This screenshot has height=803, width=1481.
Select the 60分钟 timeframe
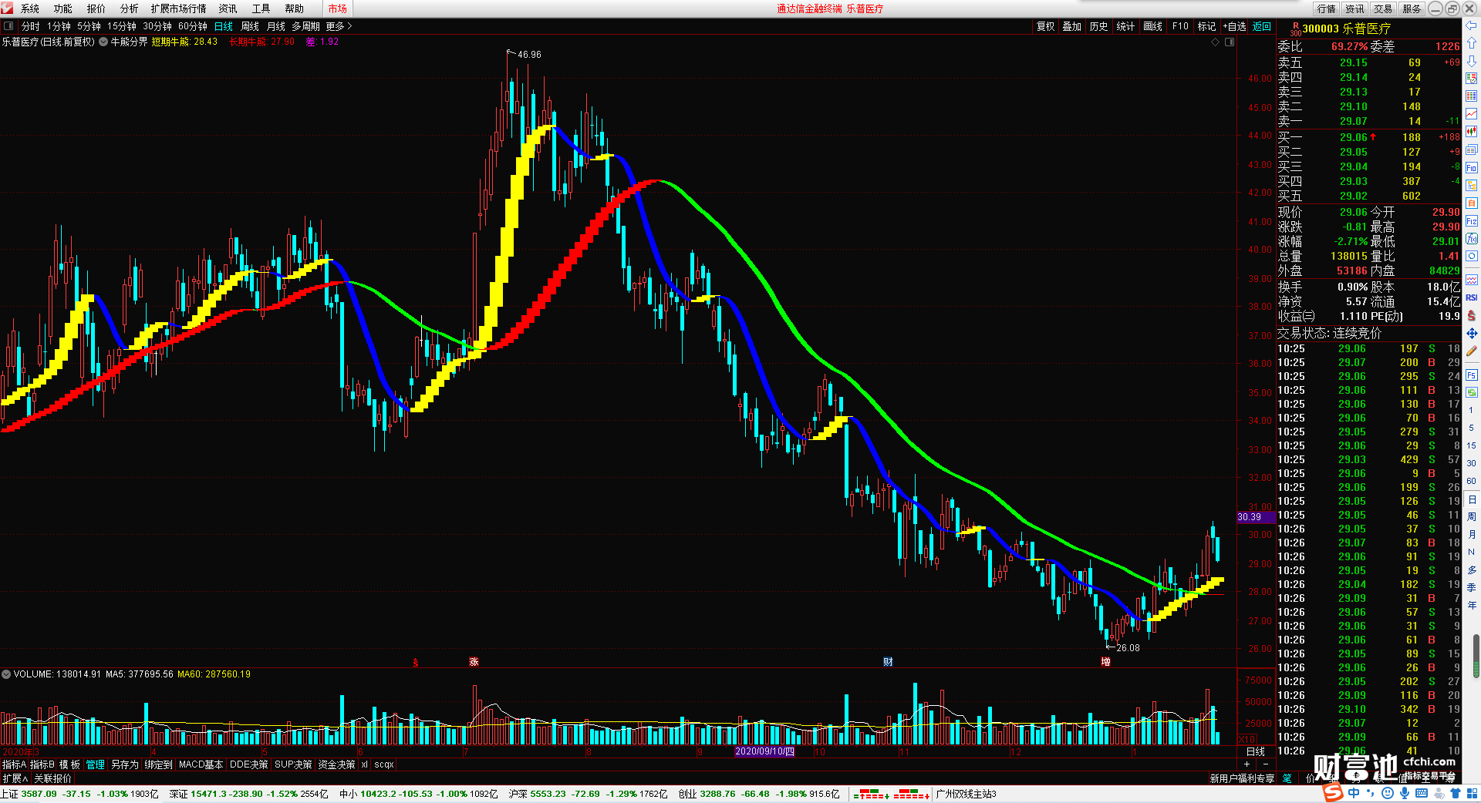click(192, 26)
